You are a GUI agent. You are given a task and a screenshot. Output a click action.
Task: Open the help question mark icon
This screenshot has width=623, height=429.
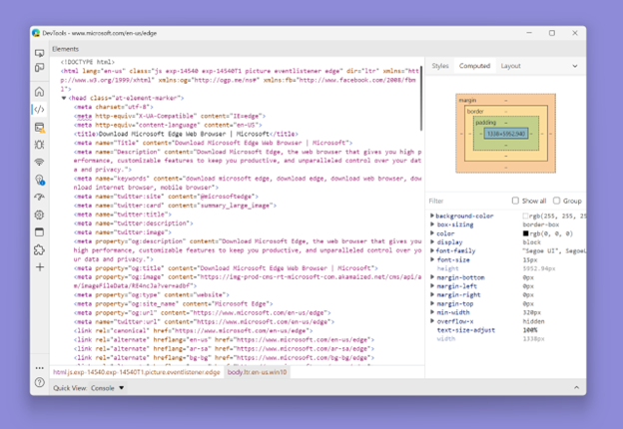pos(40,383)
